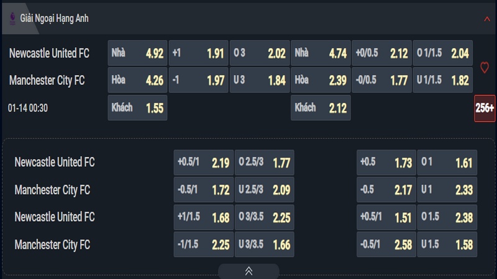Add the match to favorites with heart icon
The height and width of the screenshot is (279, 497).
[485, 68]
